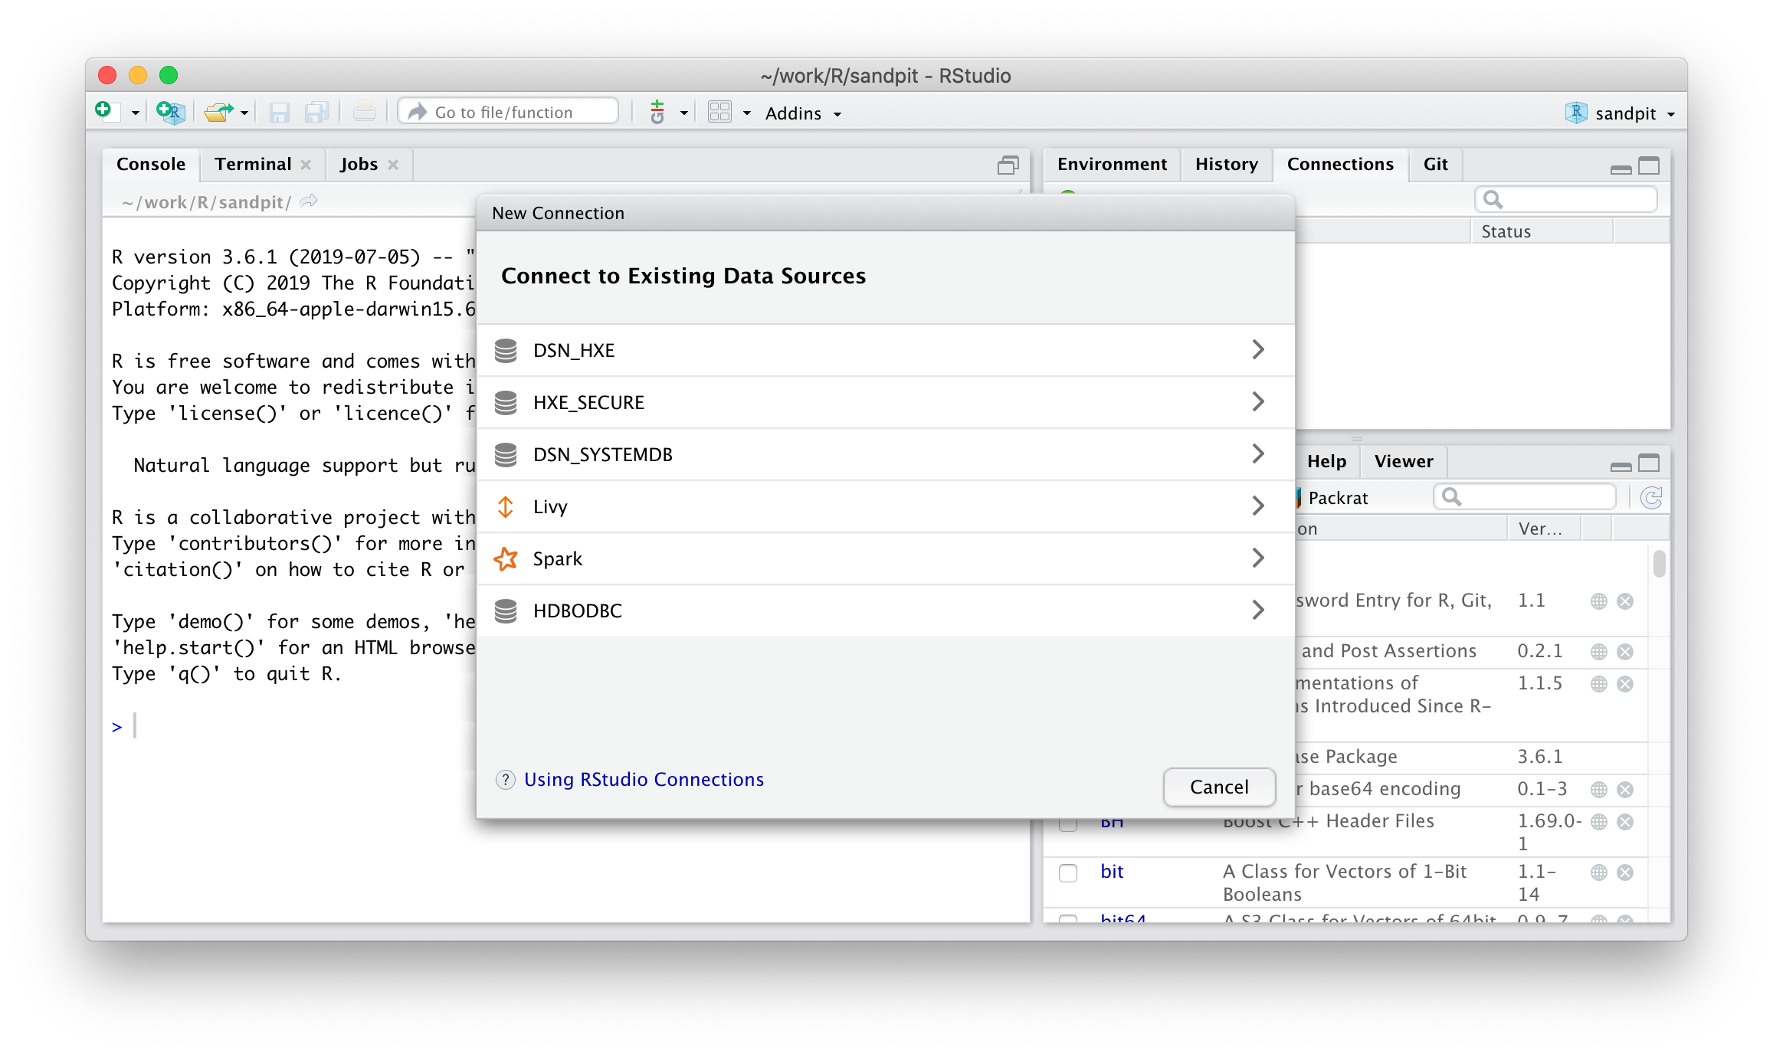
Task: Click the chevron on HXE_SECURE row
Action: (1257, 401)
